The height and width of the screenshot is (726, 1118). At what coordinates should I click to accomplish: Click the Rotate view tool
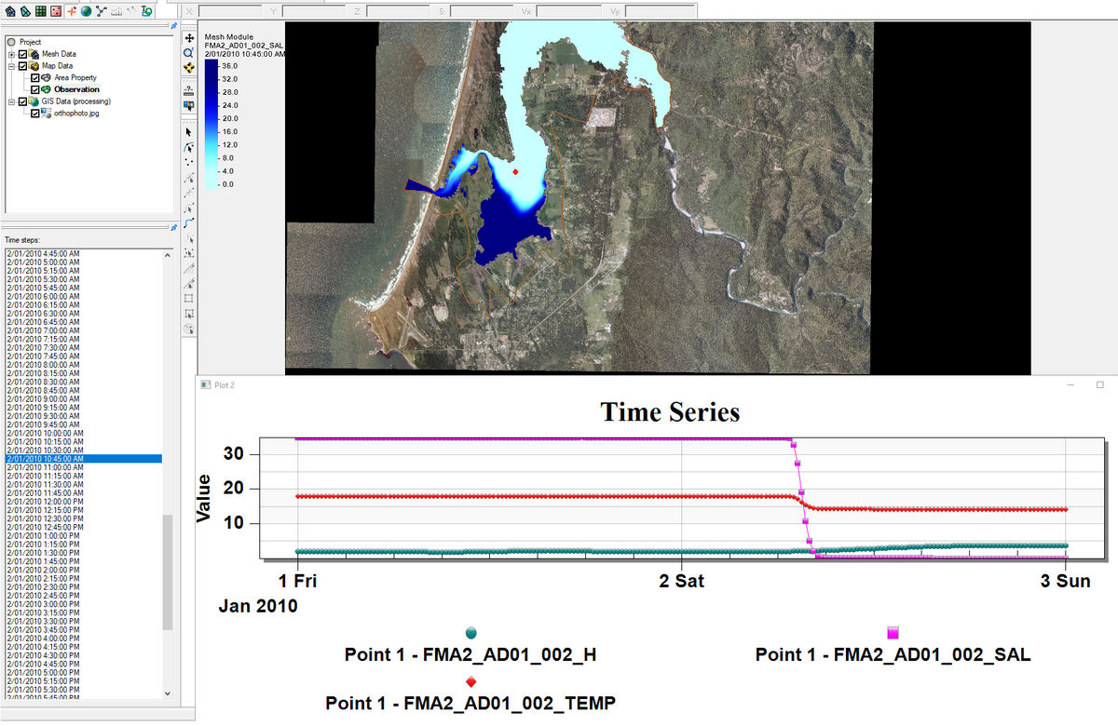189,68
